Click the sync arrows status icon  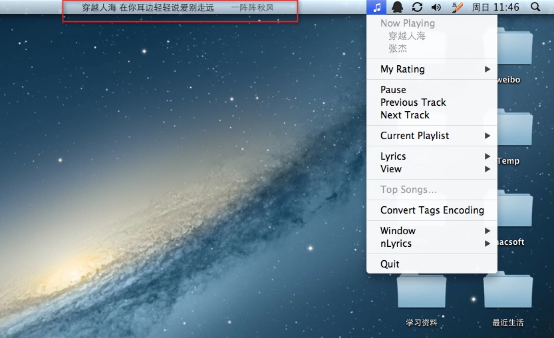click(417, 7)
